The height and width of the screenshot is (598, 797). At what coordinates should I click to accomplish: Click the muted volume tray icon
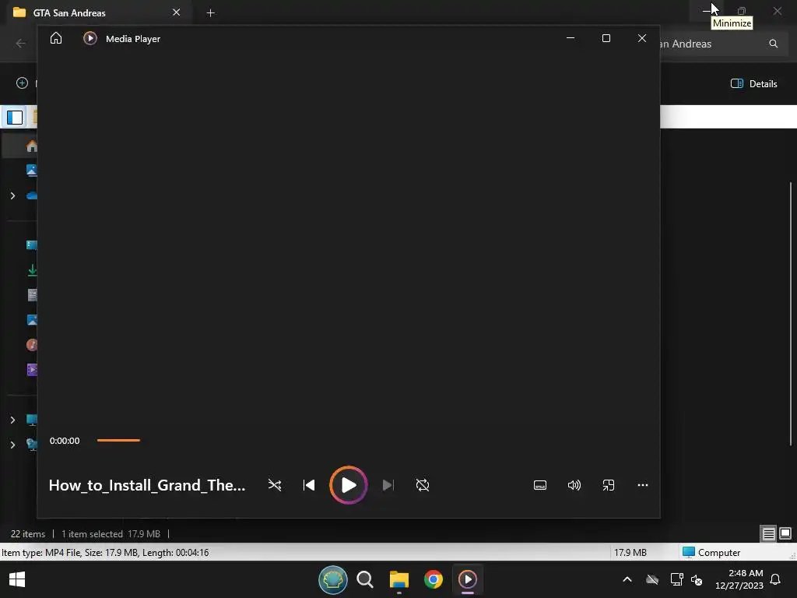(697, 579)
